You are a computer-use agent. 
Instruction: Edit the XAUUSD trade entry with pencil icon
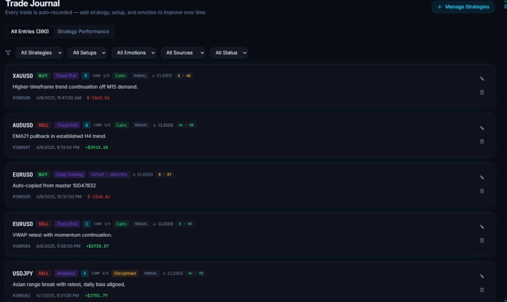tap(482, 79)
